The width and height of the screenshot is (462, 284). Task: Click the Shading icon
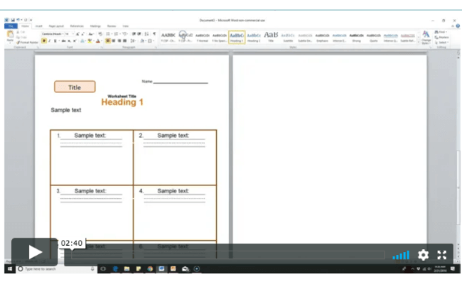click(x=142, y=41)
